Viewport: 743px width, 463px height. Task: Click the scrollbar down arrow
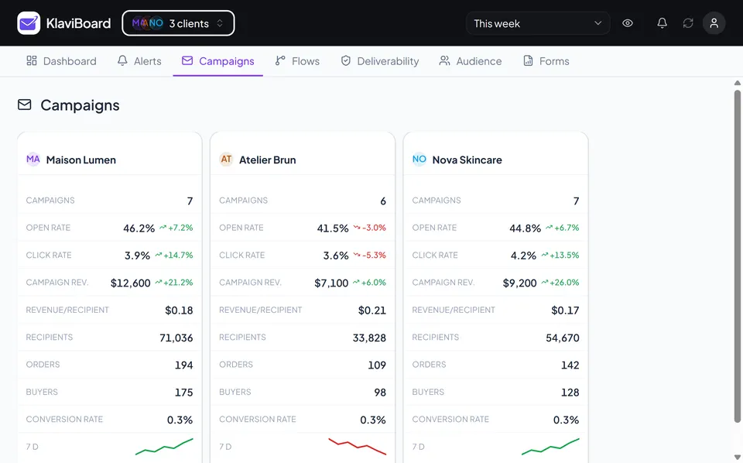pos(737,458)
